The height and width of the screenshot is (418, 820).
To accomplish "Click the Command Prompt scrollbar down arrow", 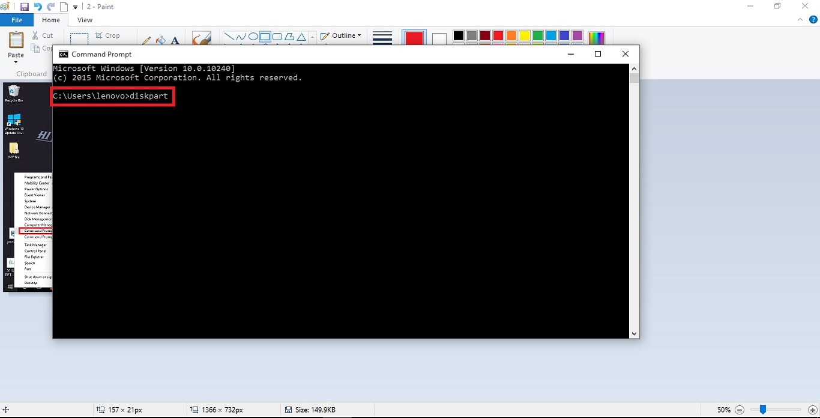I will [634, 333].
